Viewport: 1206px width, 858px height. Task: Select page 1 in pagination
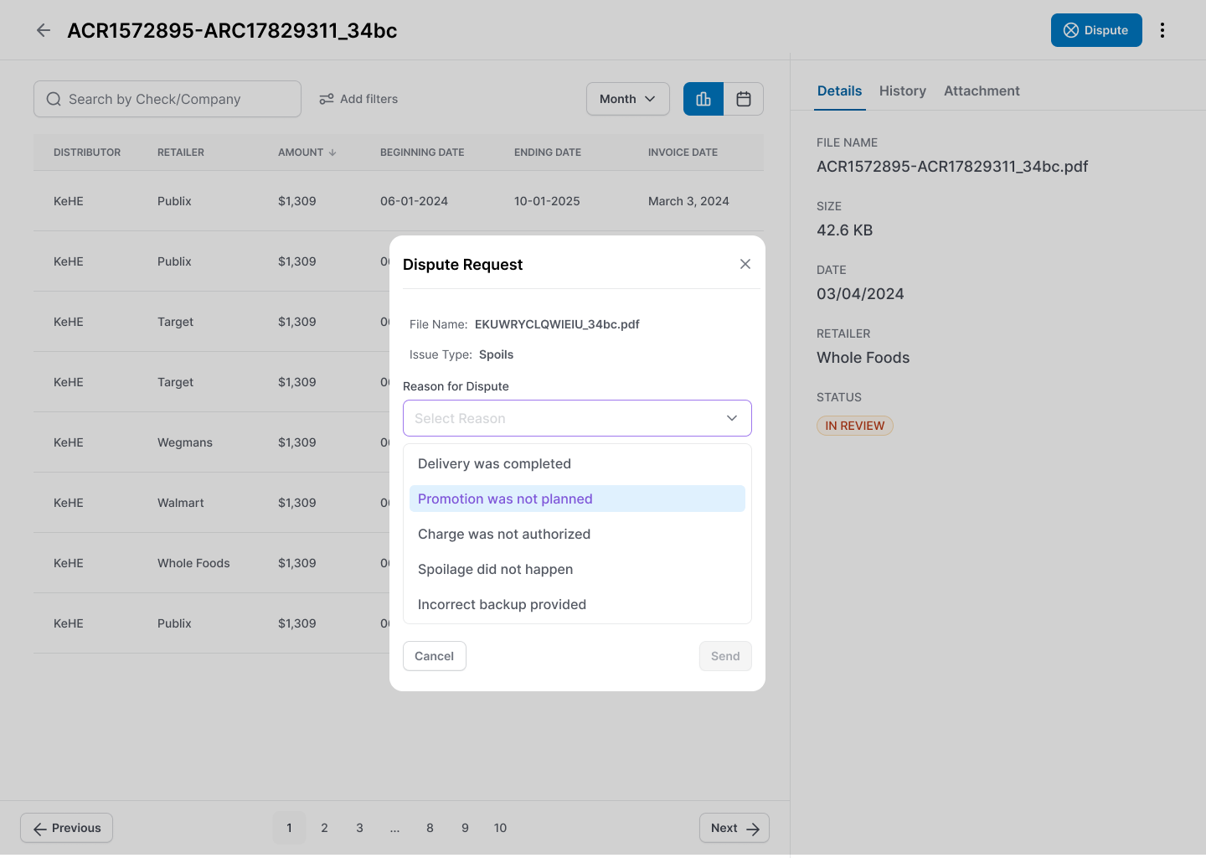click(x=289, y=828)
